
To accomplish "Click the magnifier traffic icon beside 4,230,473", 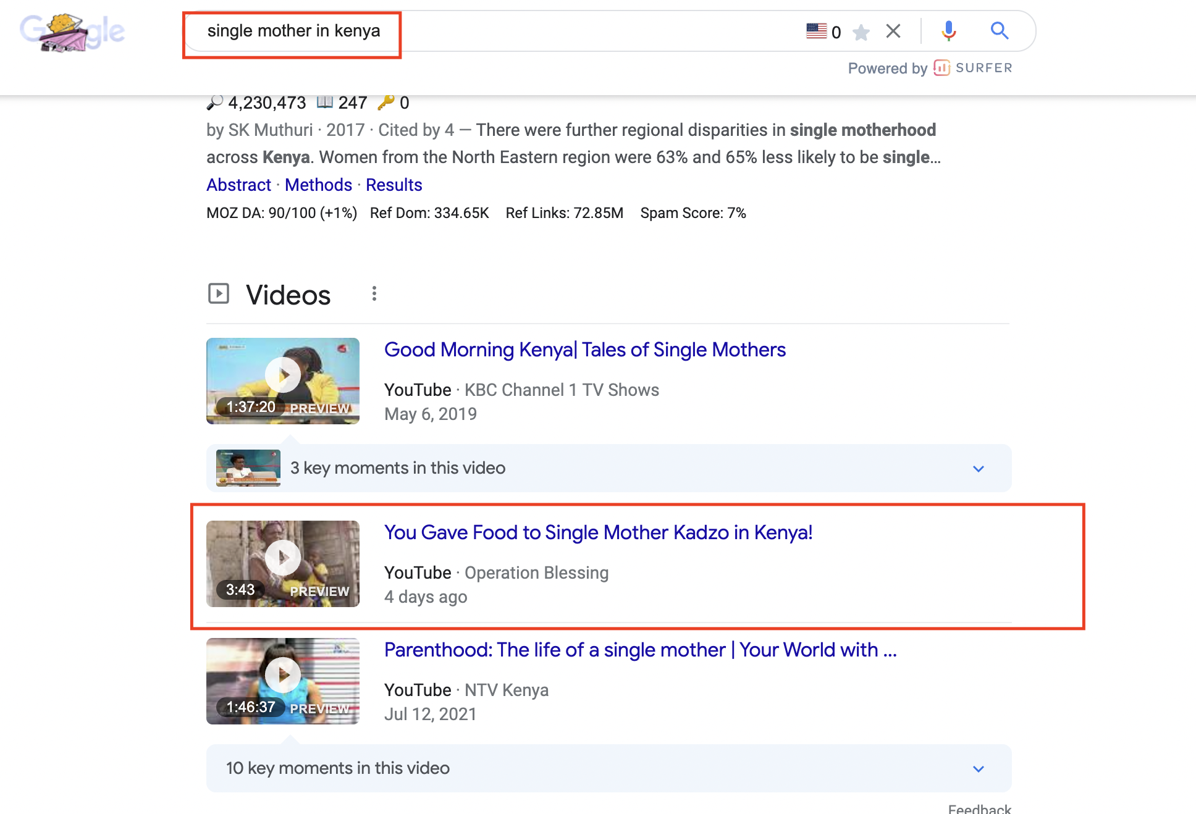I will (214, 103).
